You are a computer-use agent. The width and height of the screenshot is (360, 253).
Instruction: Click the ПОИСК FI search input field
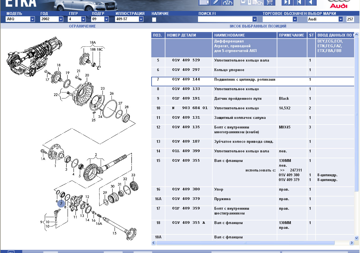[225, 19]
